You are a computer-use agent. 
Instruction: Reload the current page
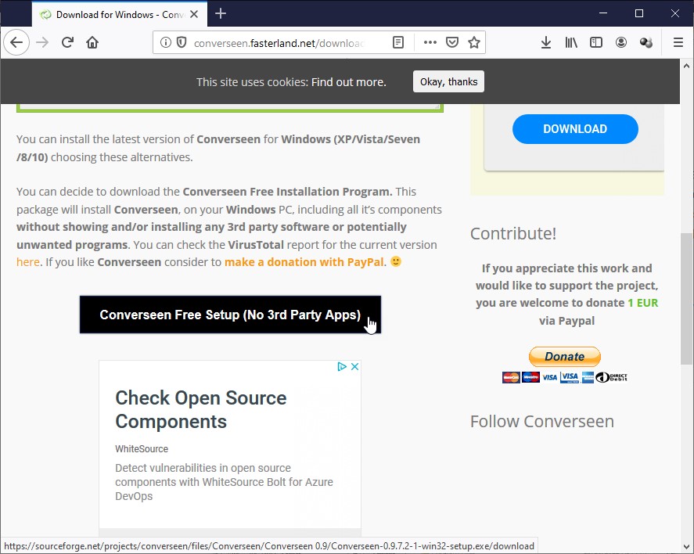click(67, 42)
